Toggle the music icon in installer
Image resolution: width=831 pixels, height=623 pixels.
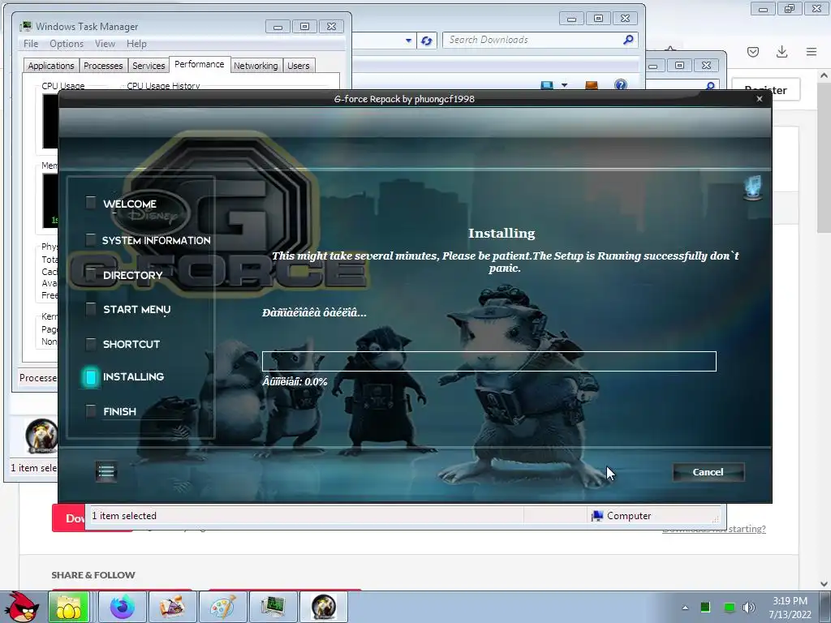(x=752, y=188)
